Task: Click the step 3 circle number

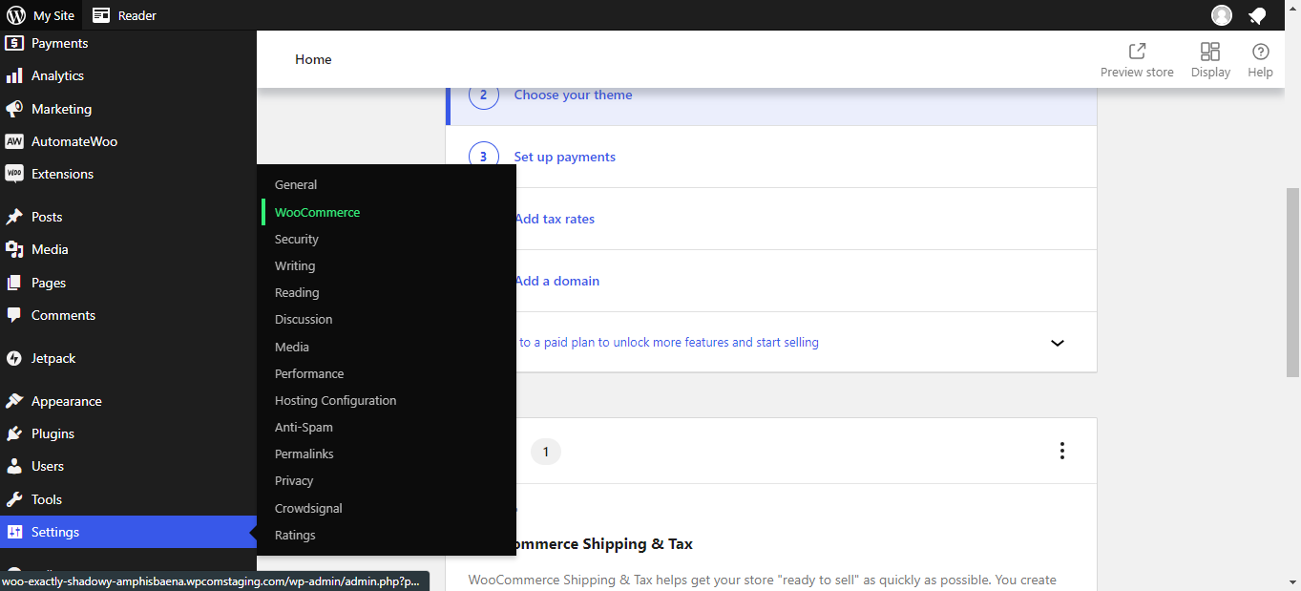Action: point(484,157)
